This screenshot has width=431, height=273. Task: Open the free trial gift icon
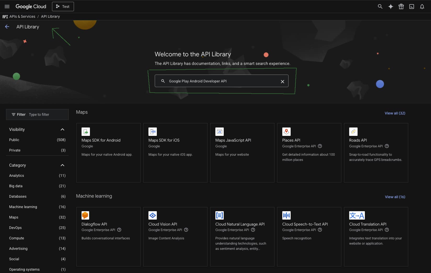click(x=401, y=7)
